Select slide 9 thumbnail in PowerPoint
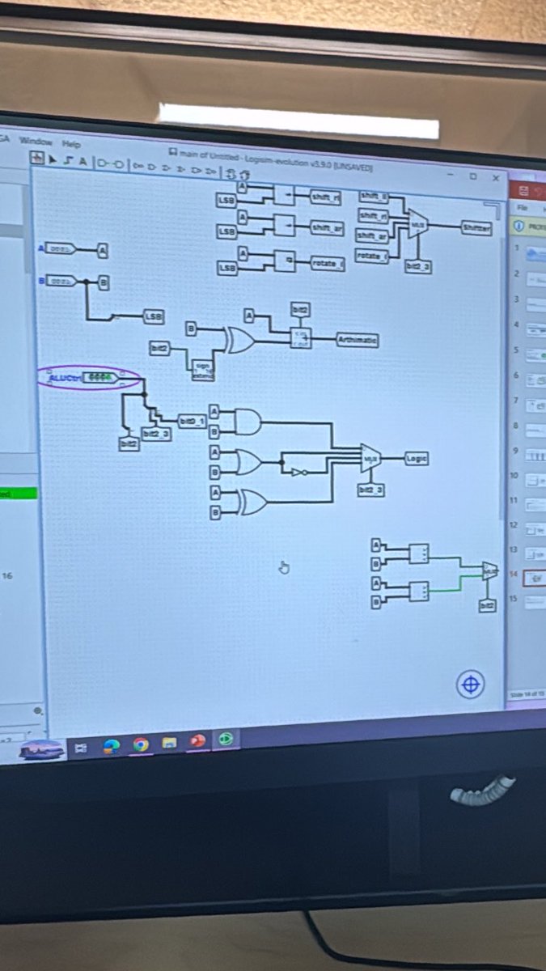 (x=535, y=456)
